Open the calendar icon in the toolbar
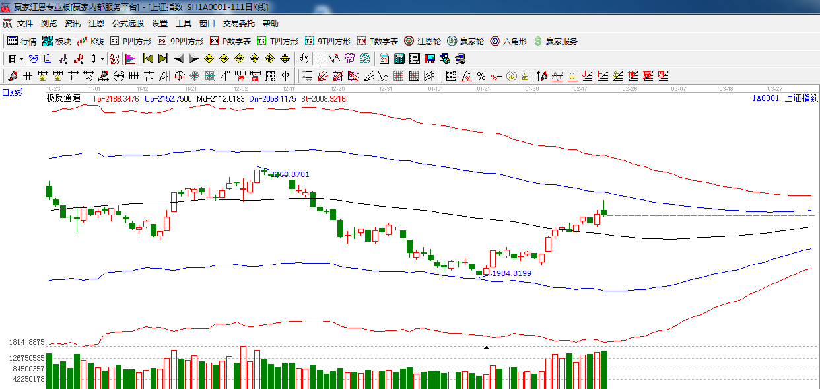Screen dimensions: 820x389 click(384, 59)
